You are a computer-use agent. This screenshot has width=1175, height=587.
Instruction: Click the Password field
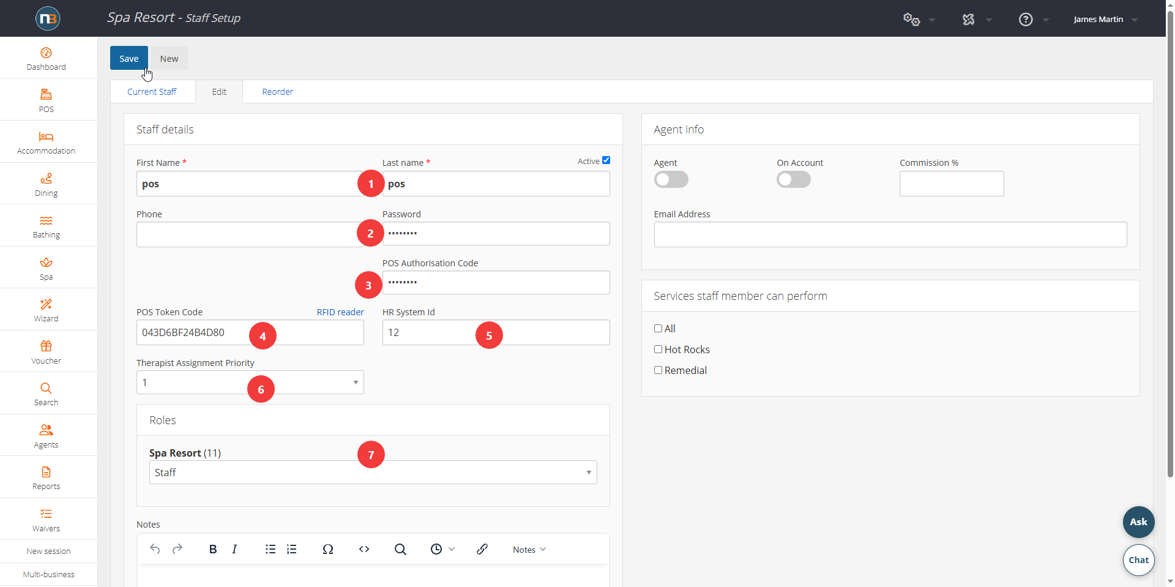click(496, 233)
